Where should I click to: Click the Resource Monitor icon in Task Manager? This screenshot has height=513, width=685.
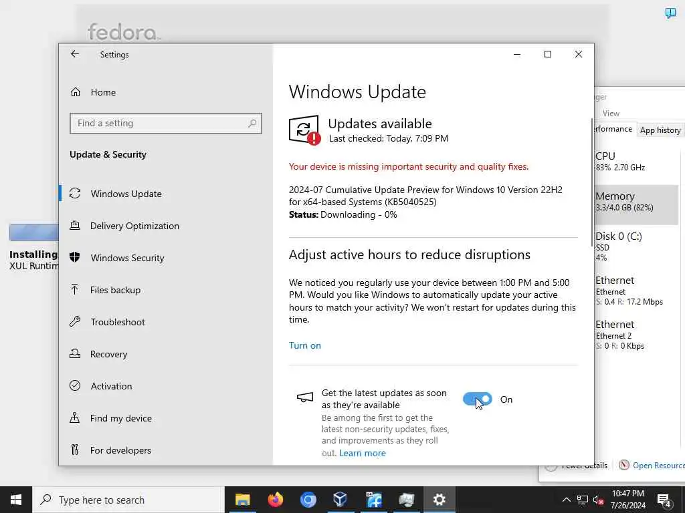click(624, 465)
